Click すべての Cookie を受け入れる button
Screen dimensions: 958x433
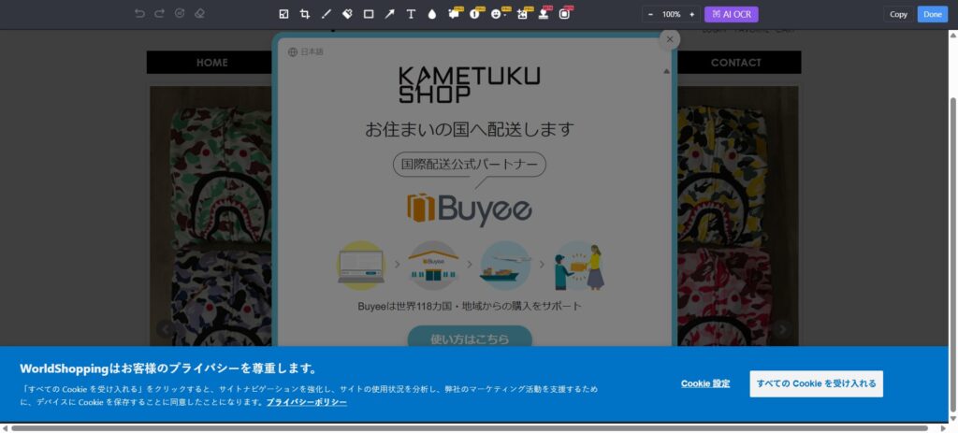pos(816,383)
